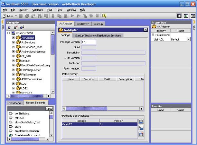Open the List ACL Default dropdown
197x145 pixels.
coord(188,39)
